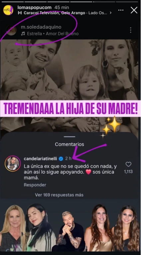Open the lomaspopucom profile avatar
The height and width of the screenshot is (255, 141).
[x=8, y=10]
